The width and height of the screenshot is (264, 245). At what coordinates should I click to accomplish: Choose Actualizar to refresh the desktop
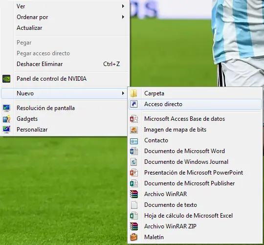66,28
